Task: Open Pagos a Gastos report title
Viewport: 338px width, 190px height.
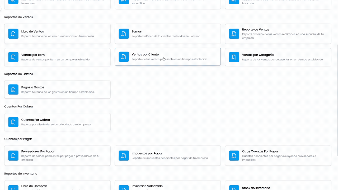Action: 33,87
